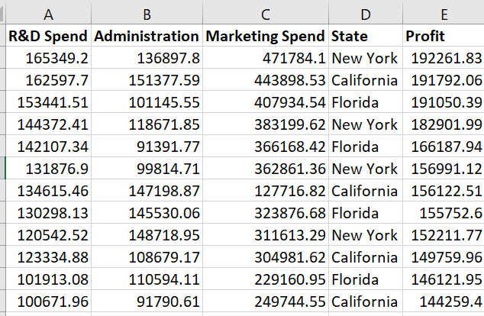Click the Marketing Spend header cell
This screenshot has width=484, height=316.
[266, 35]
